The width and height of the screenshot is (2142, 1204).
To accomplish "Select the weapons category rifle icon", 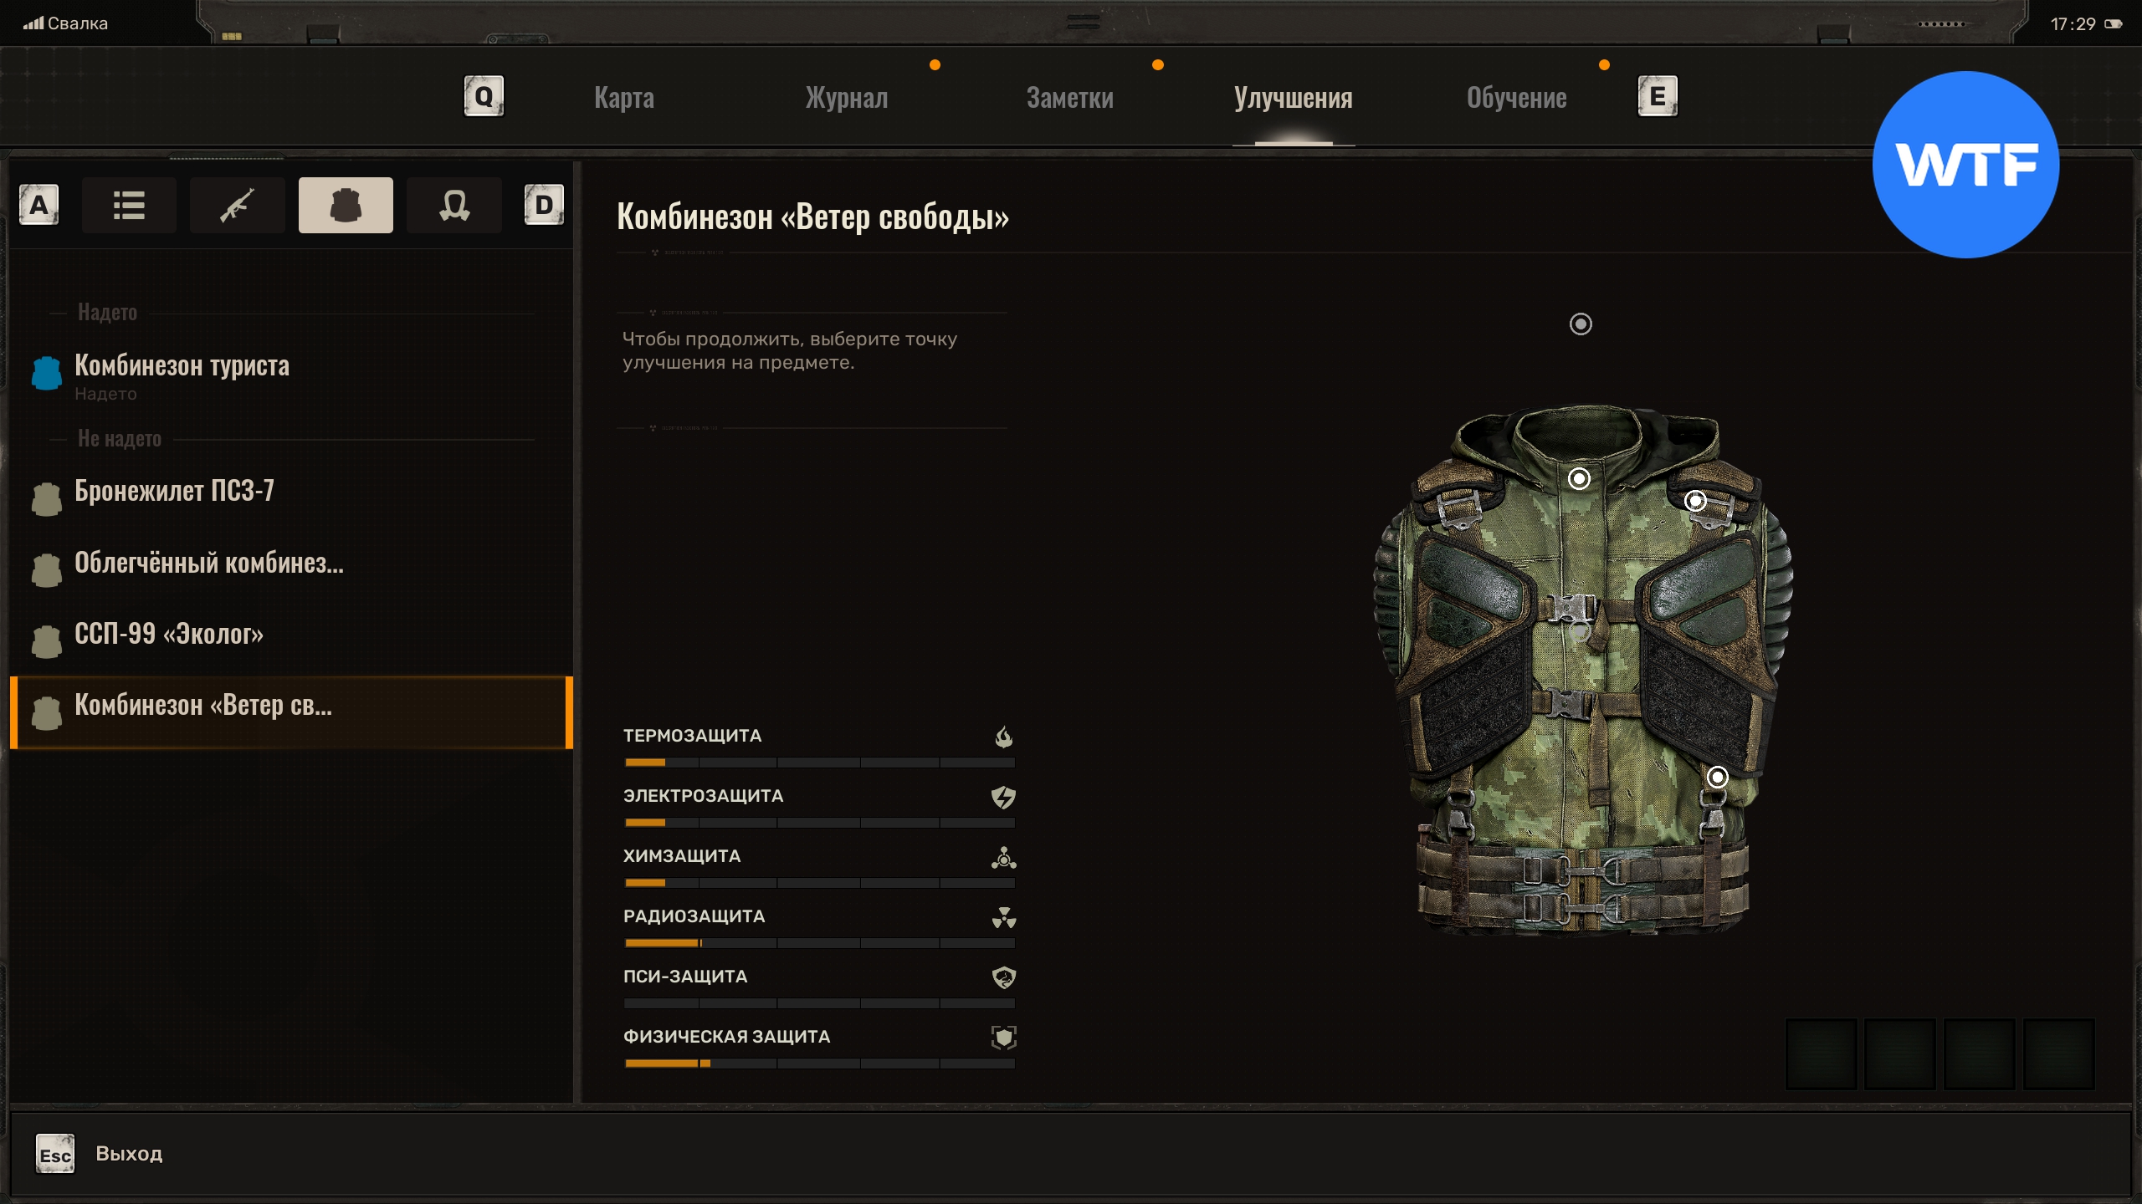I will point(237,205).
